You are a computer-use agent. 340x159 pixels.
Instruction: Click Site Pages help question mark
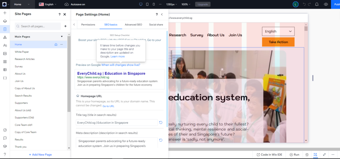(59, 14)
